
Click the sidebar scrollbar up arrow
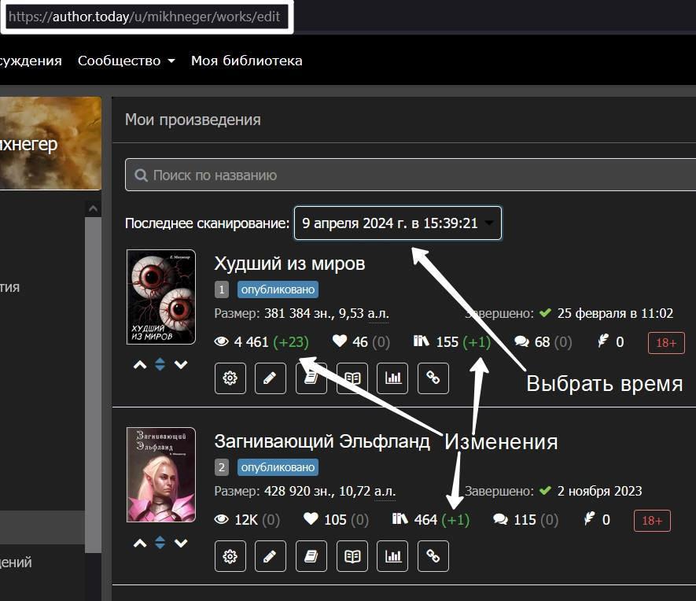94,208
